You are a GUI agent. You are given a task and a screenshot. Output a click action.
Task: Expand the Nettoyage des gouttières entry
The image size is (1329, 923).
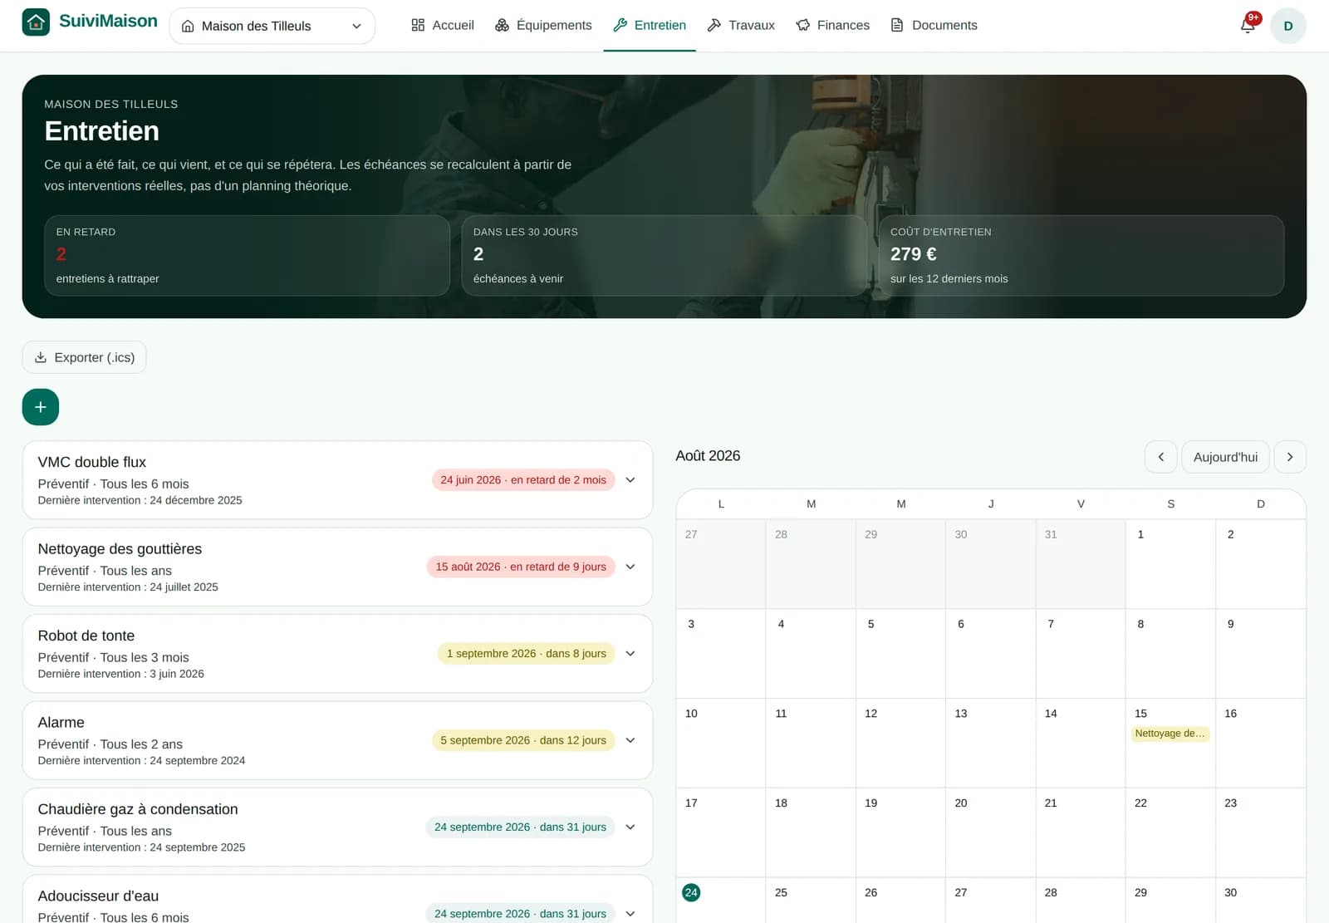tap(630, 567)
